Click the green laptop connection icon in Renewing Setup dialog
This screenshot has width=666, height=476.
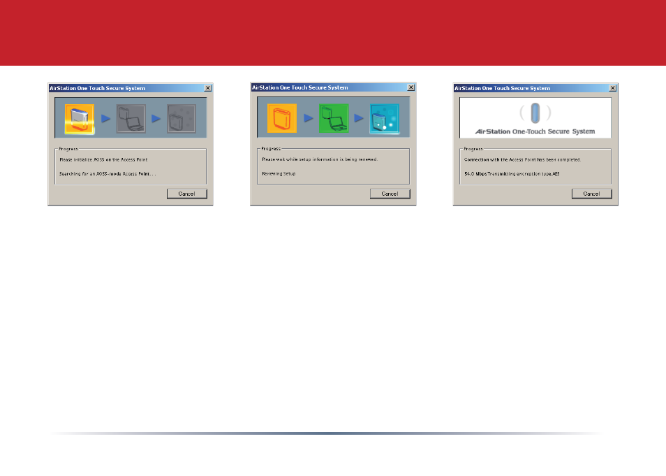pyautogui.click(x=334, y=118)
